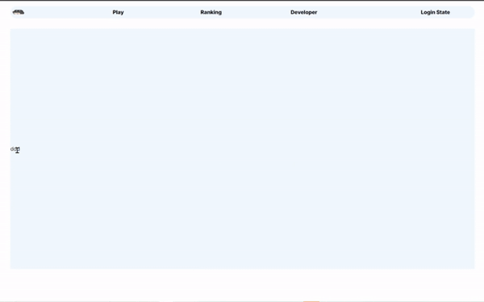
Task: Open the Developer page
Action: (304, 12)
